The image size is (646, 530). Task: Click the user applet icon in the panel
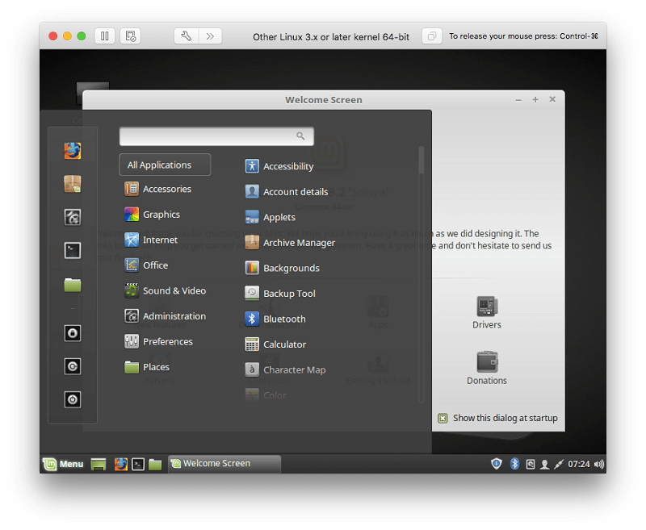(544, 464)
